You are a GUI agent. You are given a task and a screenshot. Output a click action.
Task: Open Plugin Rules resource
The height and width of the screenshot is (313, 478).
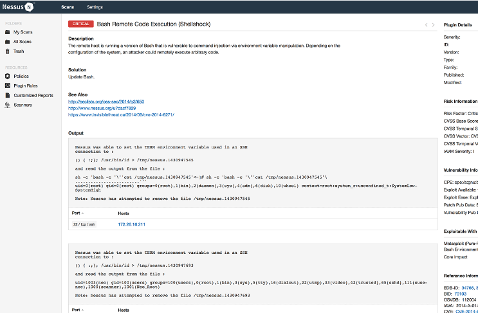26,86
